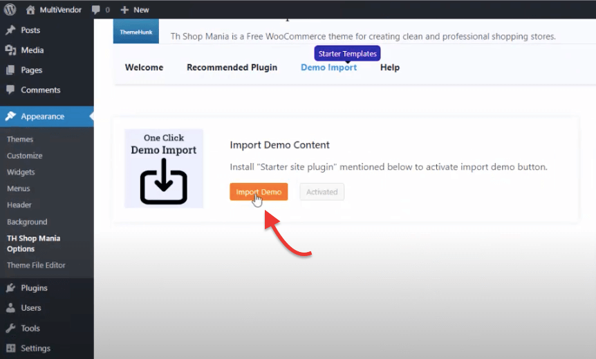Click the Plugins plug icon
Screen dimensions: 596x359
click(x=11, y=288)
